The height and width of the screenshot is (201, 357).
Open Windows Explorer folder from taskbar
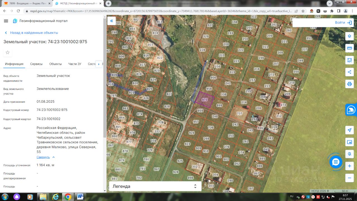tap(43, 197)
